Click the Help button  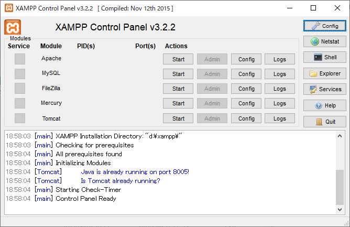pos(324,106)
